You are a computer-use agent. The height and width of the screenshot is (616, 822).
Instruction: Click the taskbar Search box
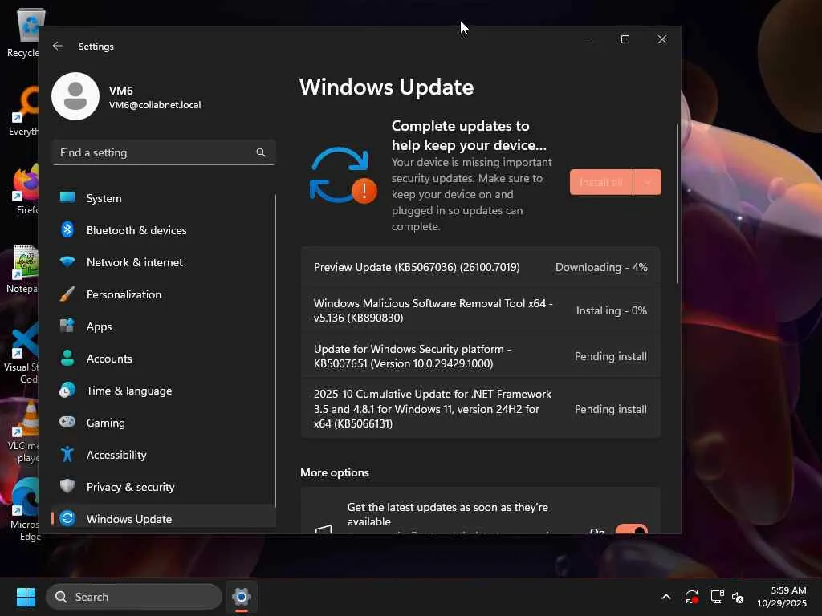click(x=134, y=597)
